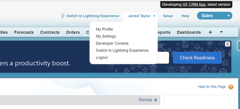Click the orange question mark help icon

click(x=231, y=87)
